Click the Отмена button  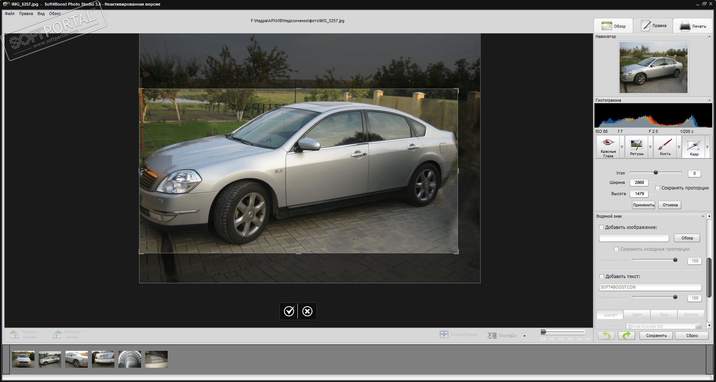pos(670,205)
